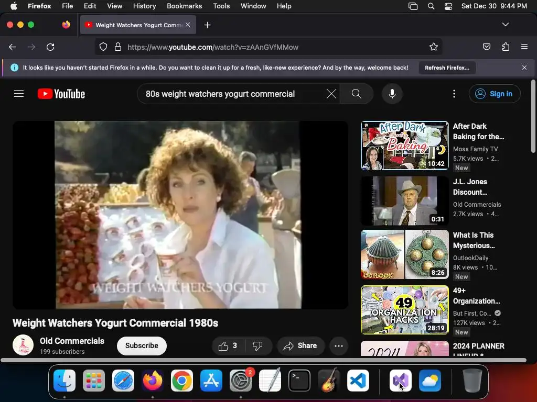Image resolution: width=537 pixels, height=402 pixels.
Task: Open After Dark Baking video thumbnail
Action: click(x=405, y=146)
